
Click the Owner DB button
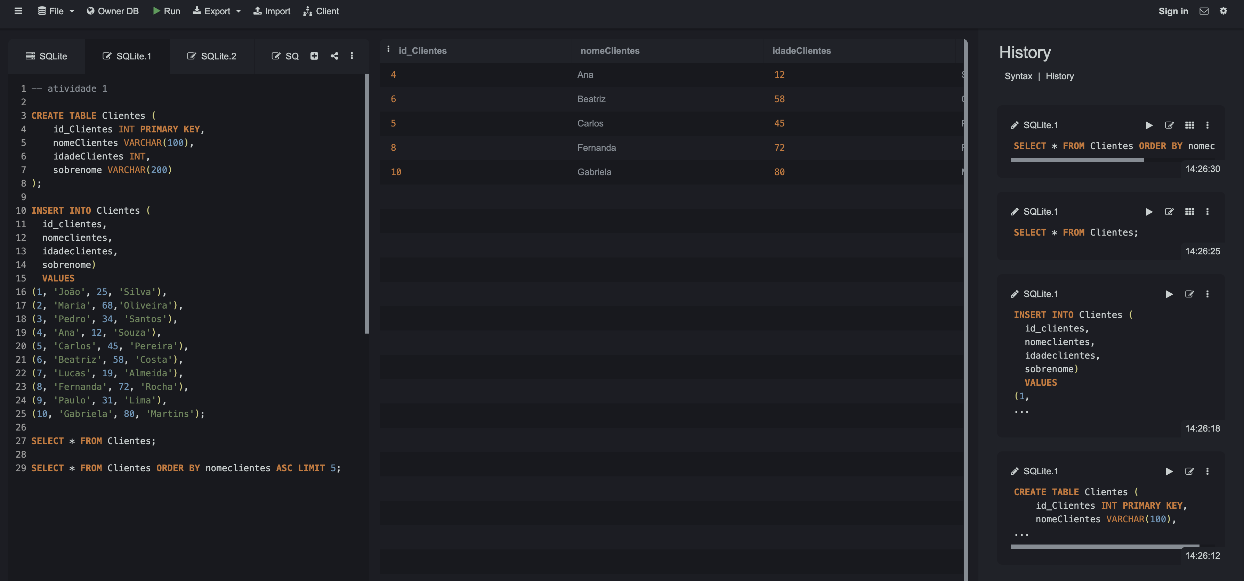coord(113,11)
